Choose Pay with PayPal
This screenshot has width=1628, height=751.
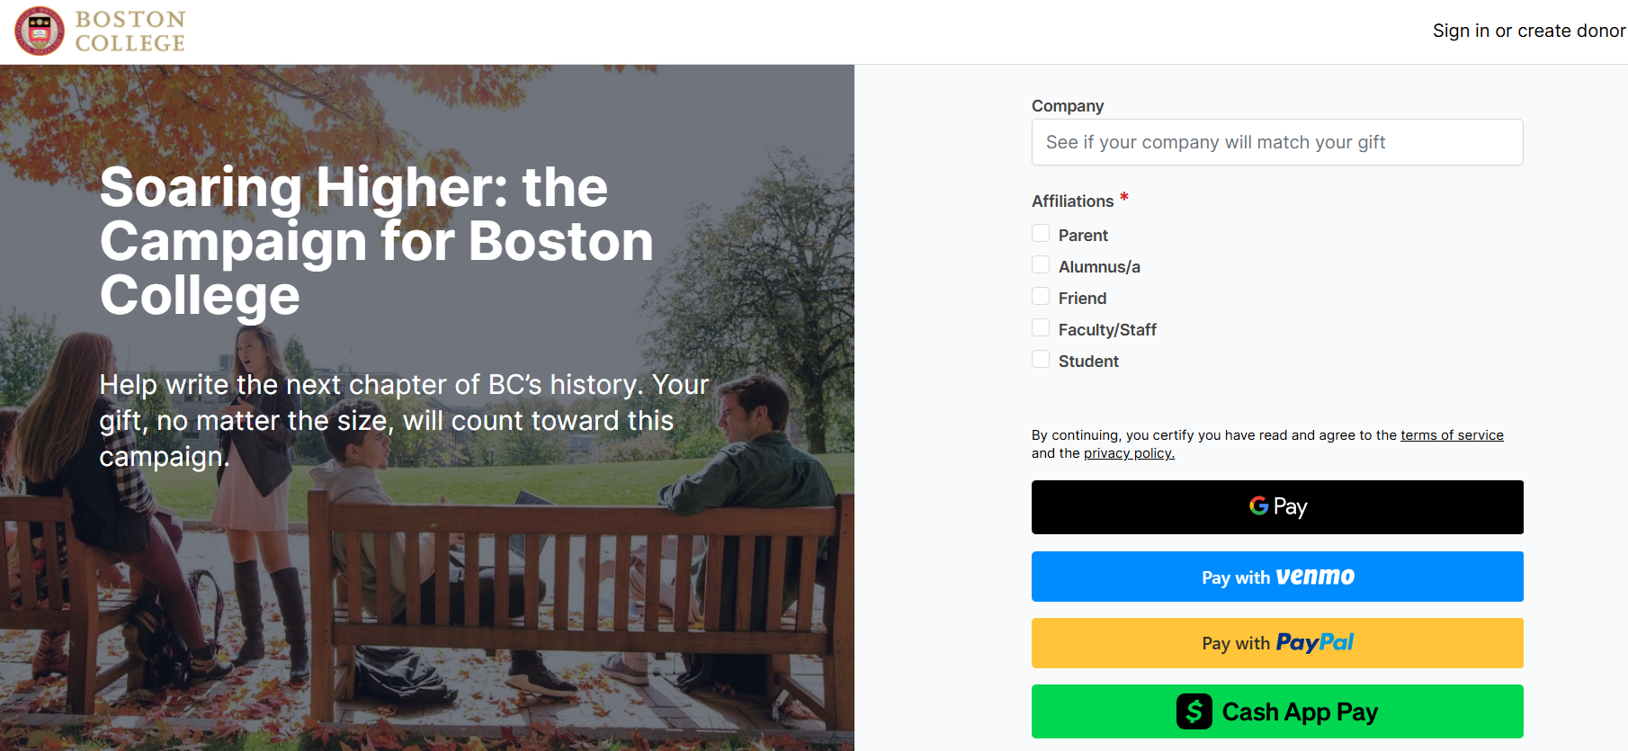(1277, 643)
